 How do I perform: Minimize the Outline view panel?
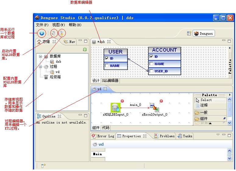point(80,115)
